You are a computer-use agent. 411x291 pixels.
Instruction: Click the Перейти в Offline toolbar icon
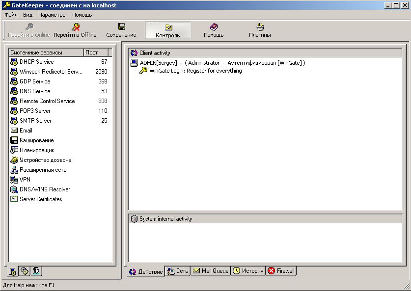coord(76,26)
